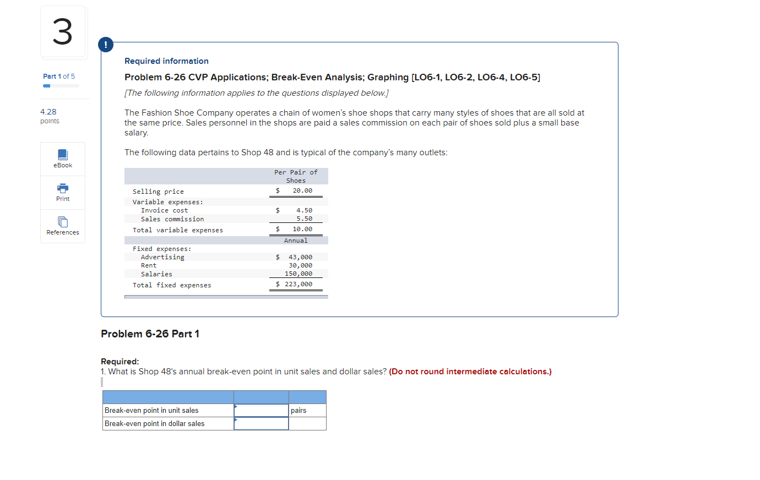
Task: Open the eBook resource
Action: 62,159
